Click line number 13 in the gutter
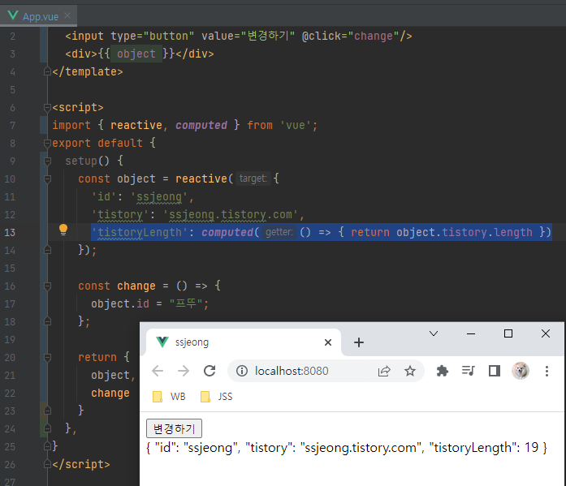This screenshot has width=566, height=486. tap(10, 233)
